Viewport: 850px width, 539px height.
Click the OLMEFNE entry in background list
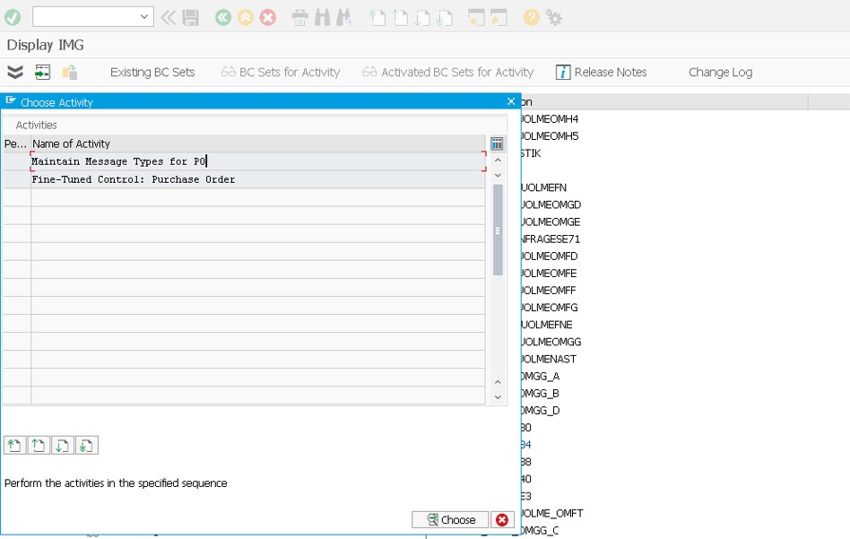pos(546,325)
